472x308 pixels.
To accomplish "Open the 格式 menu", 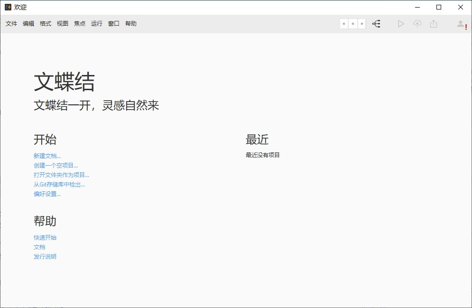I will pos(45,23).
